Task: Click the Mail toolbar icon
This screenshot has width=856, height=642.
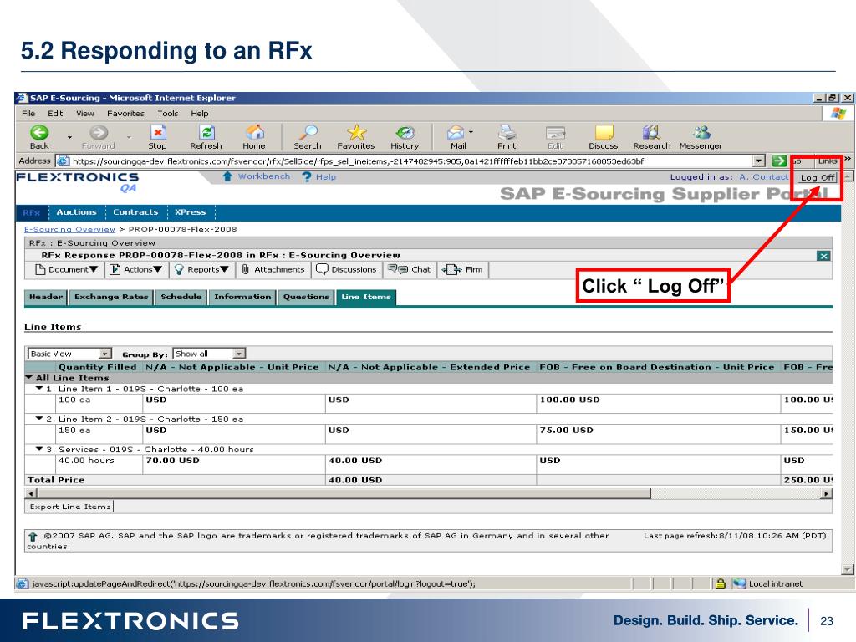Action: pyautogui.click(x=457, y=137)
